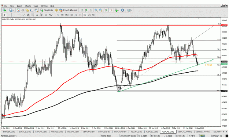Switch timeframe to M30
Image resolution: width=229 pixels, height=138 pixels.
(x=71, y=15)
